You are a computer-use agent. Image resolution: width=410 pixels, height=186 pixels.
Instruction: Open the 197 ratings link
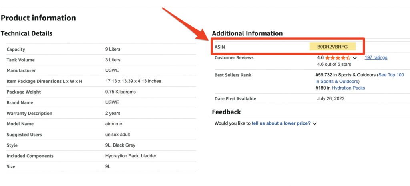click(376, 58)
